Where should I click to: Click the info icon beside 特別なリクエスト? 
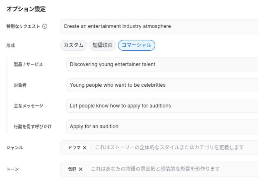pos(45,26)
